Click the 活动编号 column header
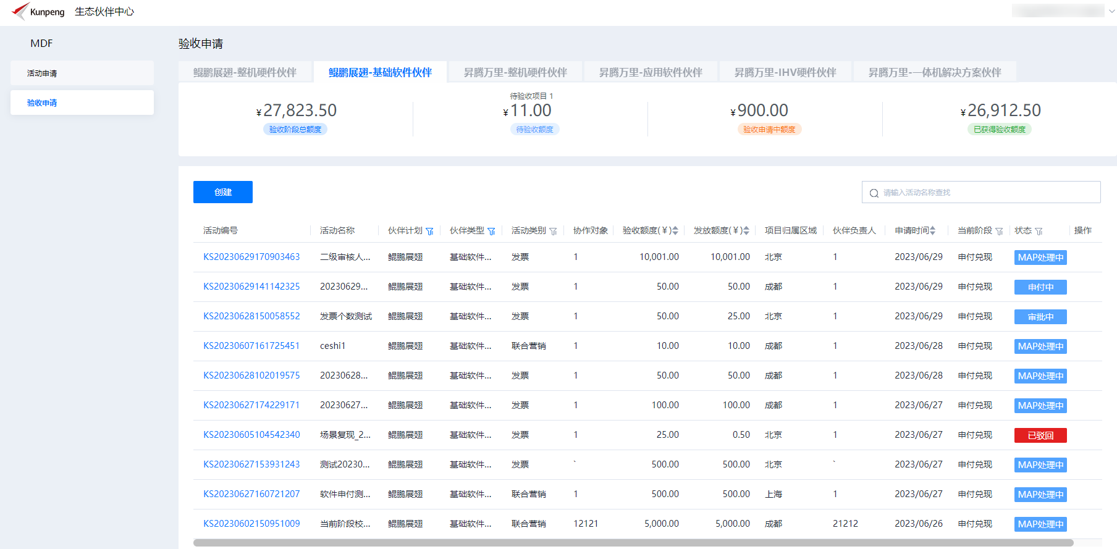The height and width of the screenshot is (549, 1117). pos(221,230)
